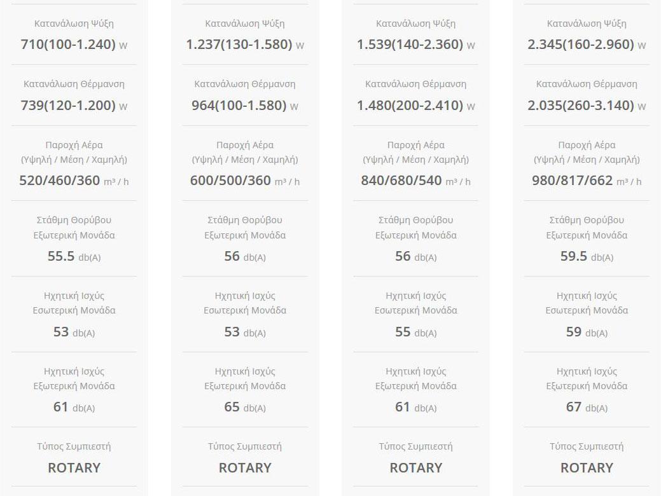Viewport: 661px width, 496px height.
Task: Select the 1.237(130-1.580) W cooling consumption value
Action: (245, 45)
